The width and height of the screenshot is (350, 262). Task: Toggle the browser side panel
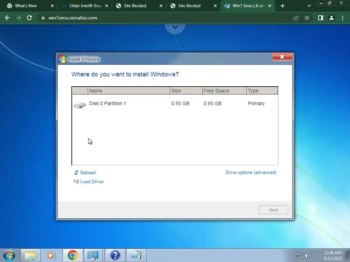coord(321,18)
